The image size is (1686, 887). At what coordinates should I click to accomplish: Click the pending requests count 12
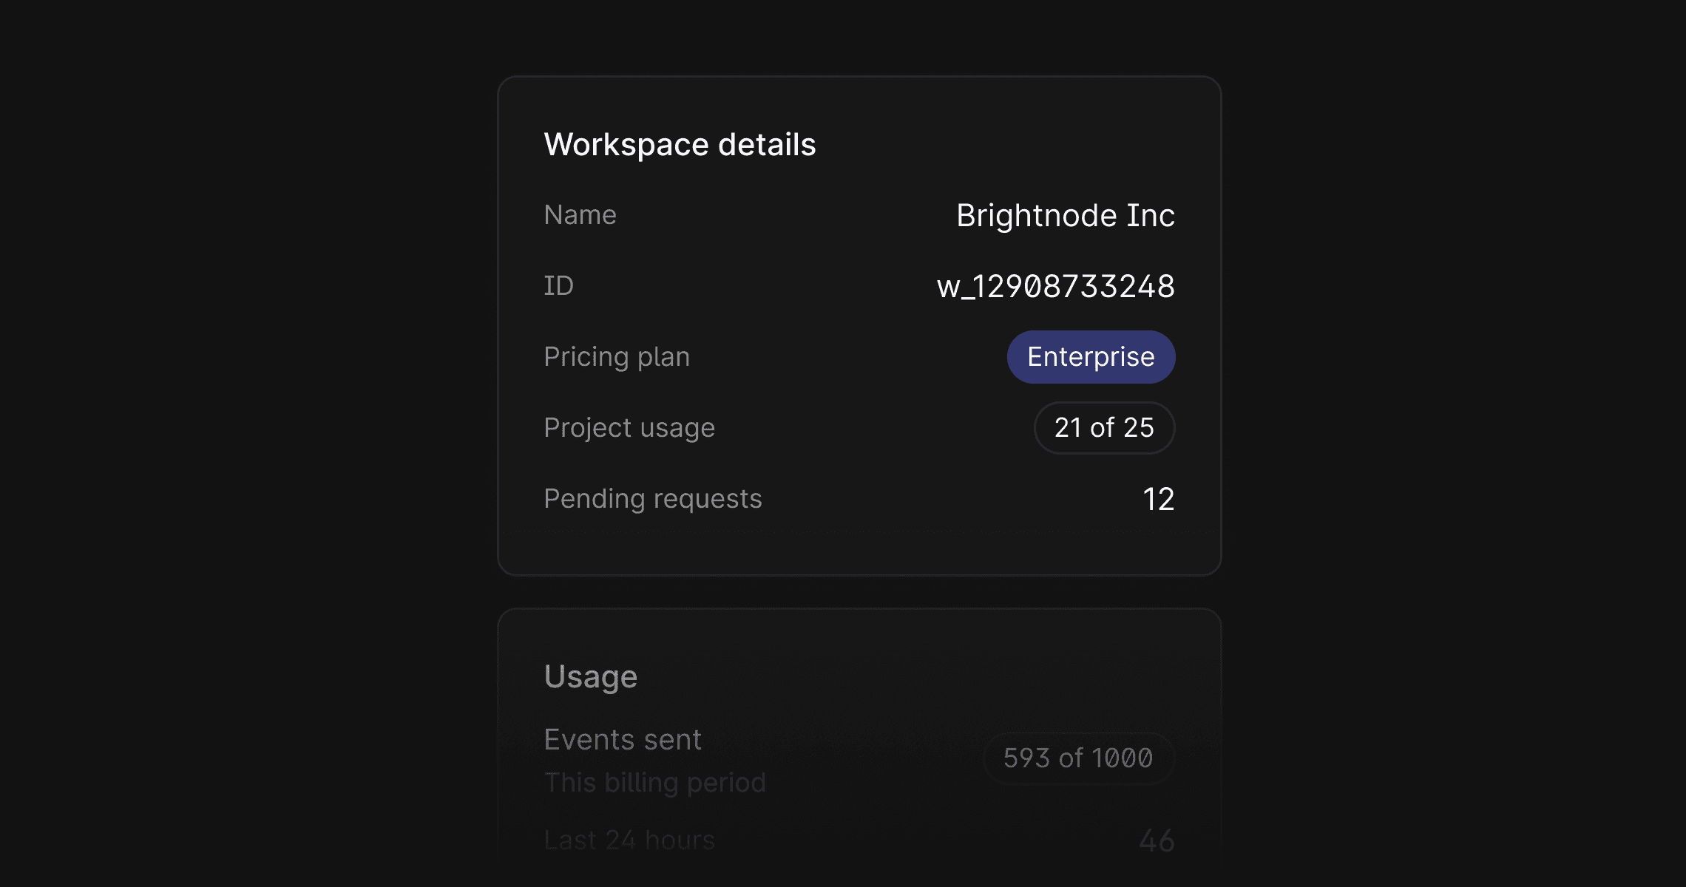click(1158, 500)
